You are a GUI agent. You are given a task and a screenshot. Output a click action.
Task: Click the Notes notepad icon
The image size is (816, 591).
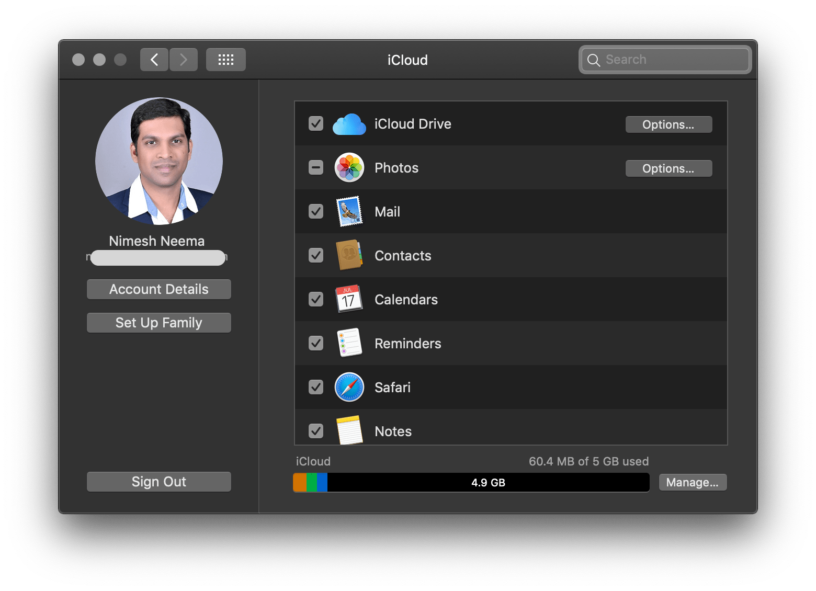349,430
